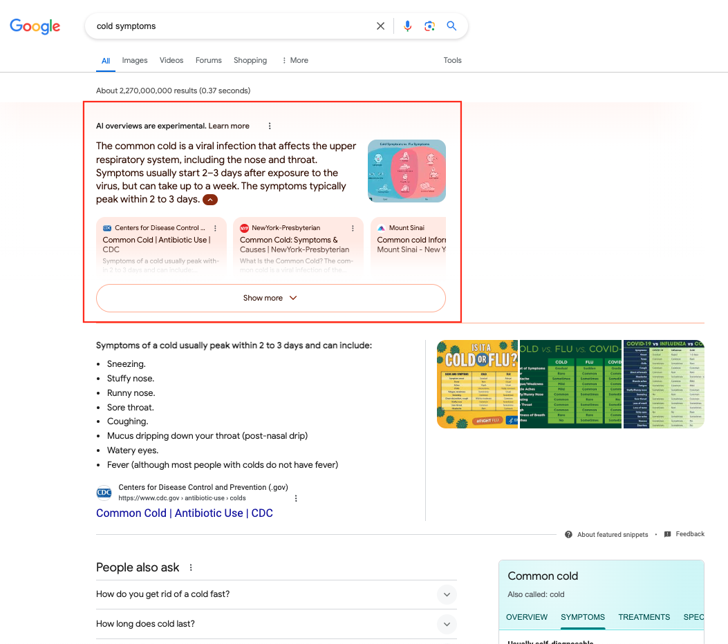Click the 'Learn more' link about AI overviews
This screenshot has height=644, width=728.
click(229, 126)
